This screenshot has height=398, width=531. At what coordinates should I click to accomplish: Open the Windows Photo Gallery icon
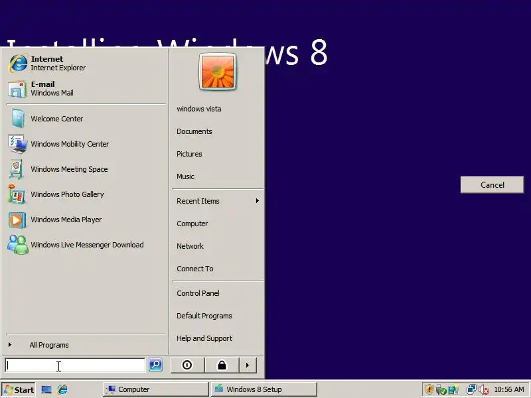pyautogui.click(x=17, y=194)
